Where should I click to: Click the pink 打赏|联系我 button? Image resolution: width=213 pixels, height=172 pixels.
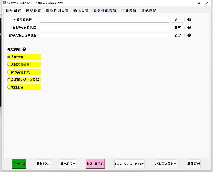tap(95, 164)
